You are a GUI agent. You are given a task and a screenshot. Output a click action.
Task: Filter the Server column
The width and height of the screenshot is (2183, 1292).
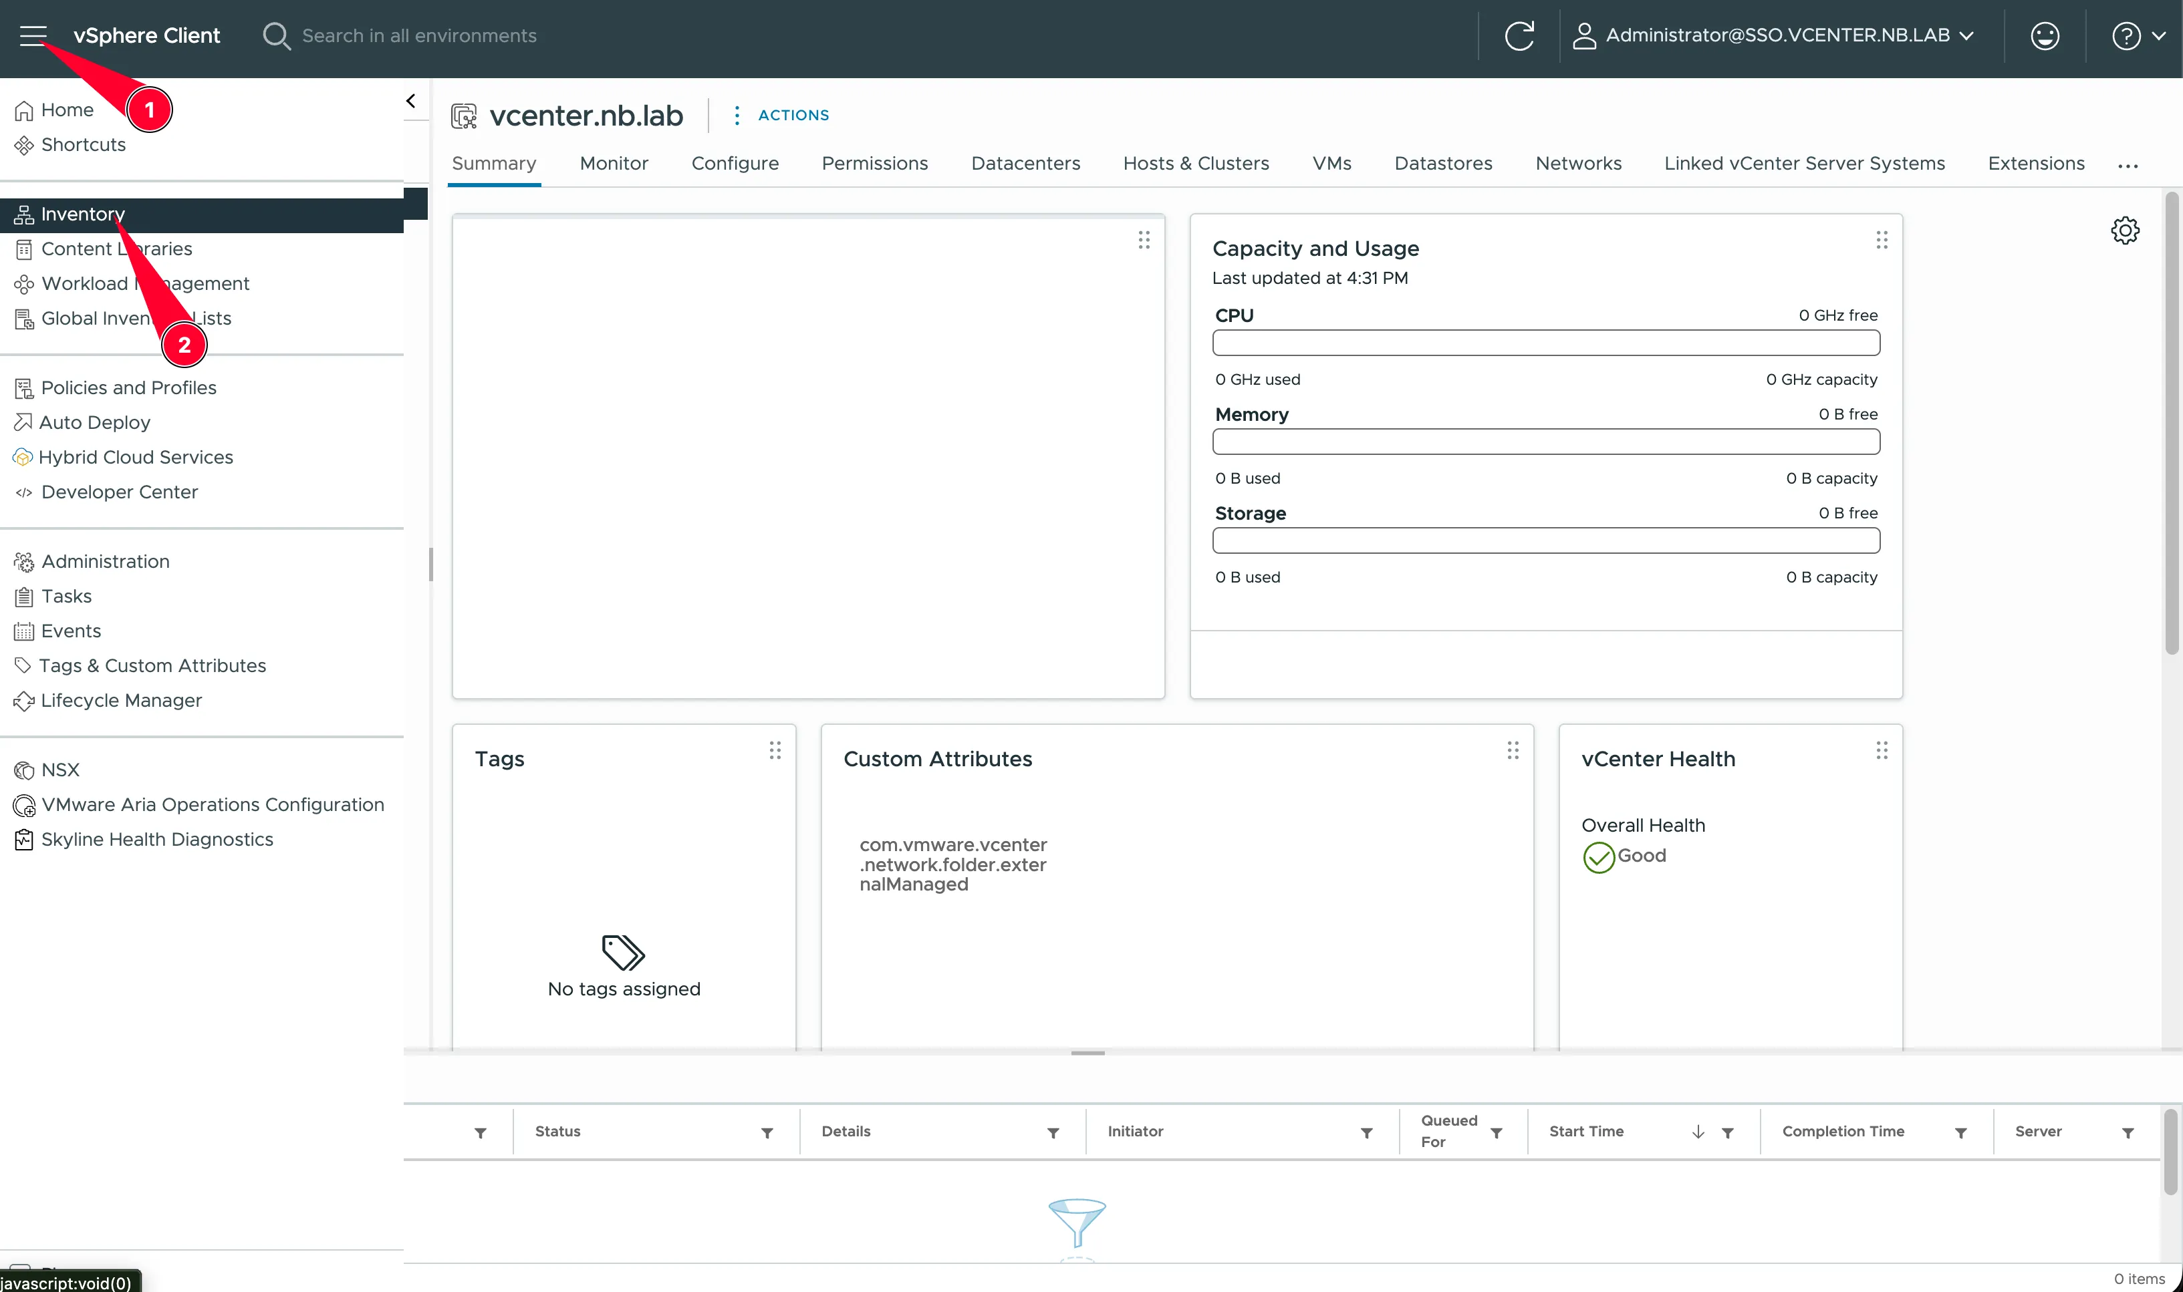tap(2128, 1133)
